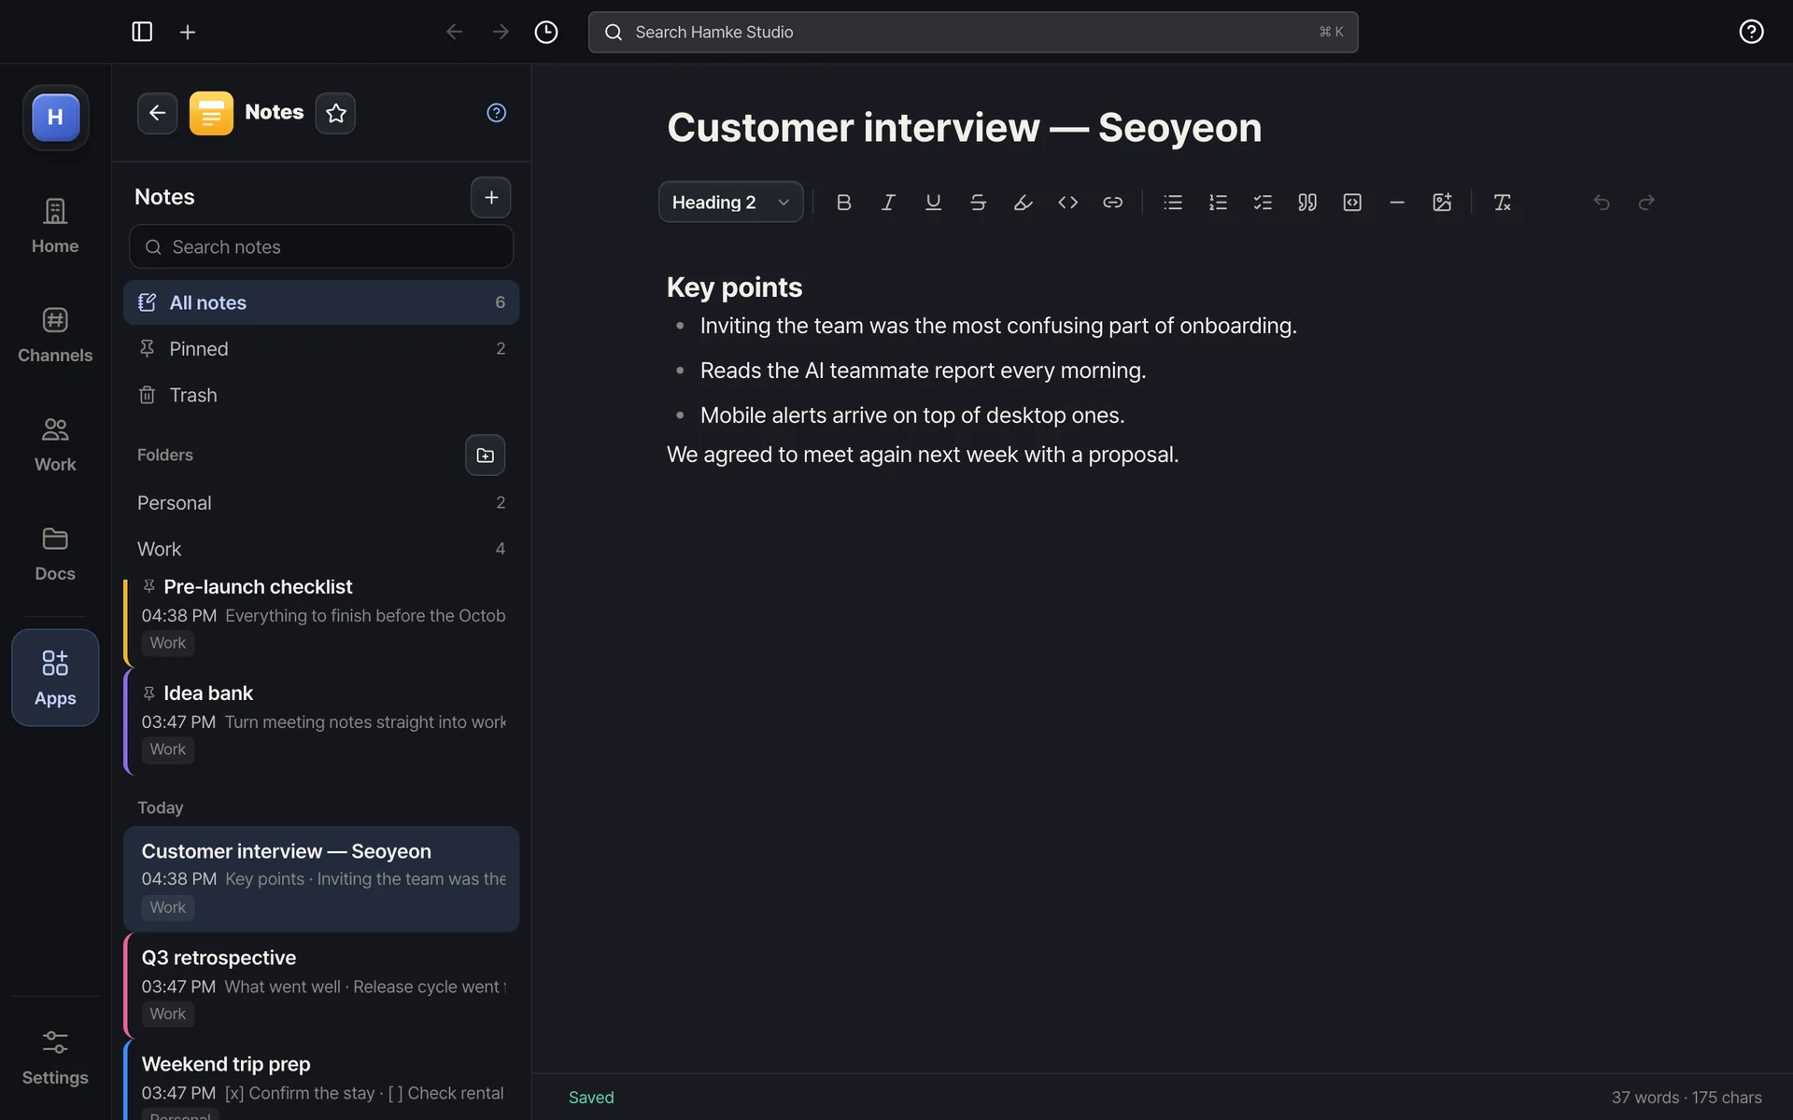Toggle strikethrough formatting
The image size is (1793, 1120).
click(978, 203)
